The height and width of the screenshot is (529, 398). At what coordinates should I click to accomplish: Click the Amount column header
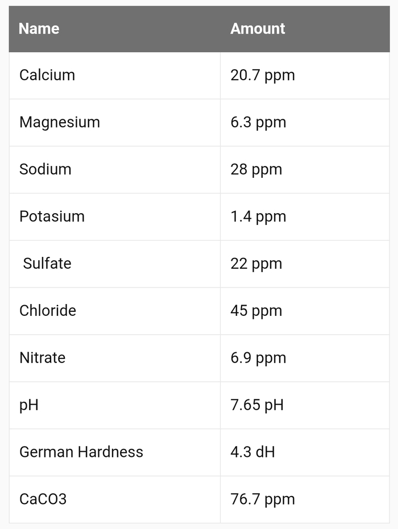[x=258, y=28]
